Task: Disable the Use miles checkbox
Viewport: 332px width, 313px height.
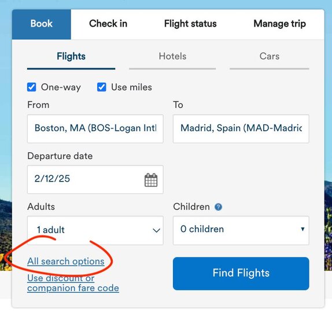Action: tap(102, 87)
